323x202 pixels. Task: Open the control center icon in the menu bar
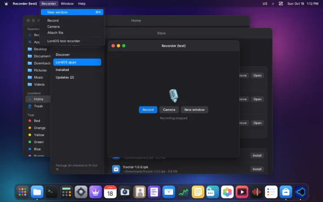coord(281,4)
